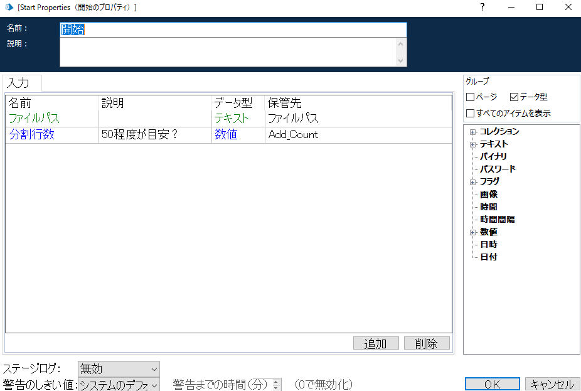Enable すべてのアイテムを表示 checkbox

pyautogui.click(x=470, y=113)
